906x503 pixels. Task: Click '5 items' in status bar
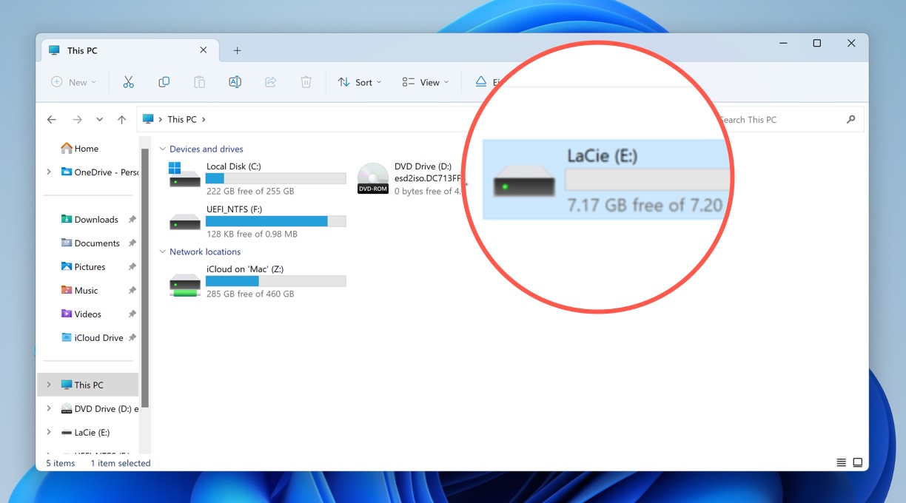[x=61, y=463]
